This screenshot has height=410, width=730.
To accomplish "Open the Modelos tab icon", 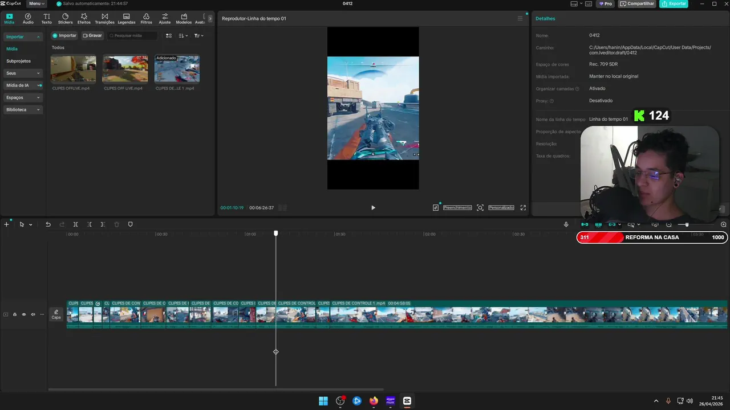I will (x=184, y=17).
